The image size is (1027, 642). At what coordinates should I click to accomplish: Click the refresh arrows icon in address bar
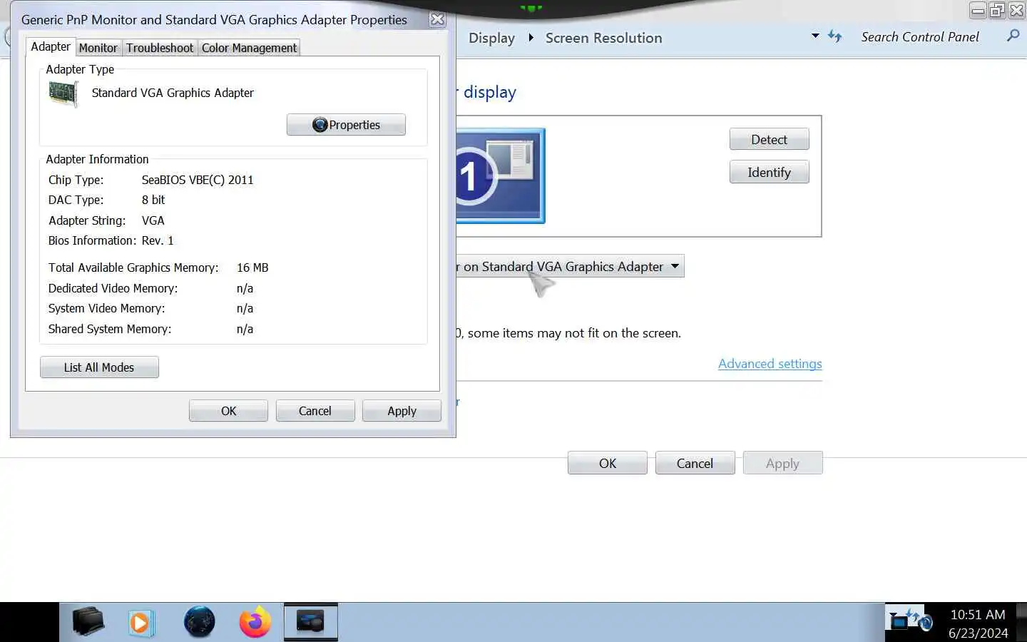coord(834,36)
